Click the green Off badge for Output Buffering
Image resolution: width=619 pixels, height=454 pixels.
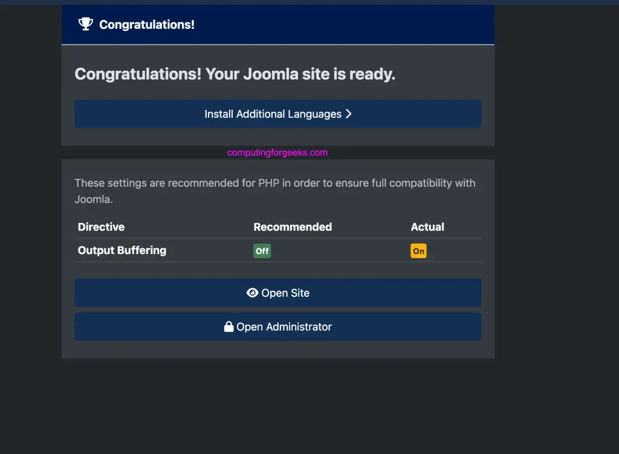point(262,251)
